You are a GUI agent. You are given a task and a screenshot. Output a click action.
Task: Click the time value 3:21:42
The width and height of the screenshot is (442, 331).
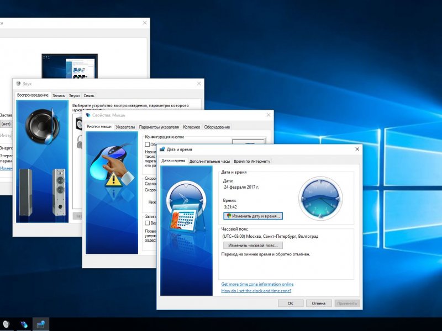click(230, 207)
